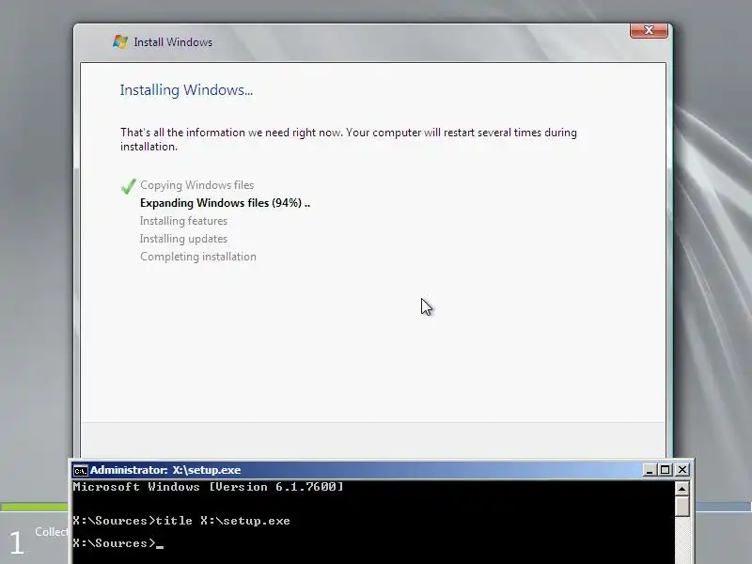Click the restart information paragraph text
Image resolution: width=752 pixels, height=564 pixels.
(349, 139)
